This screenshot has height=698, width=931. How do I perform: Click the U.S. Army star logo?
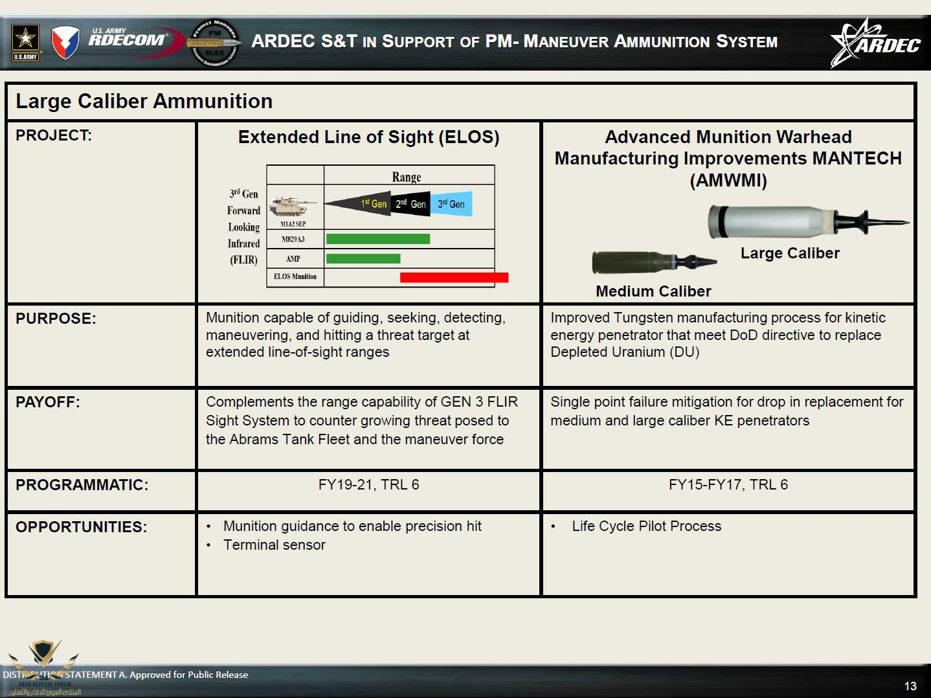[26, 43]
